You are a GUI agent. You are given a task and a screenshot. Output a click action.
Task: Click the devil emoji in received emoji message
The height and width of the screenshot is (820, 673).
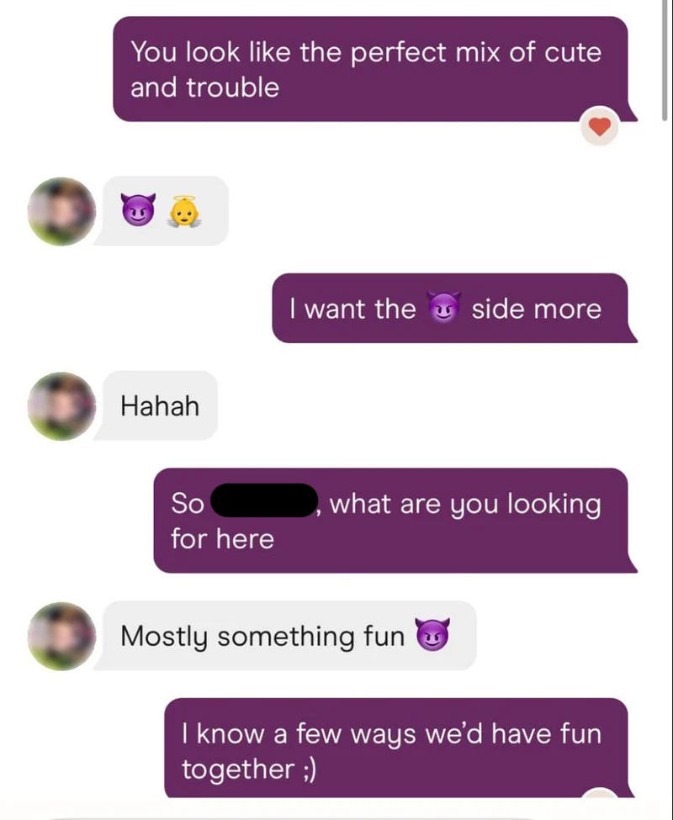coord(138,209)
